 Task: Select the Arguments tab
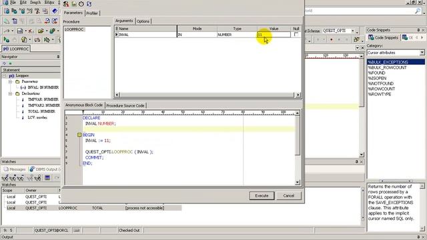(x=124, y=21)
